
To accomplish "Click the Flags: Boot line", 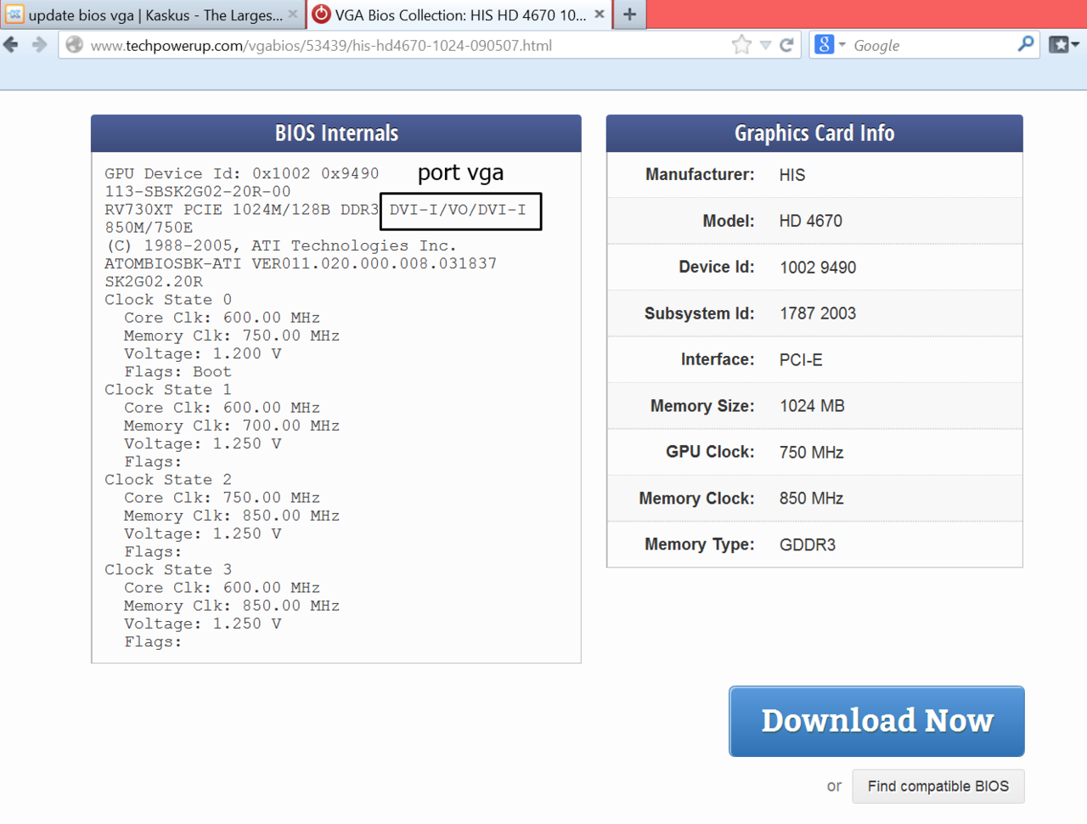I will point(177,372).
